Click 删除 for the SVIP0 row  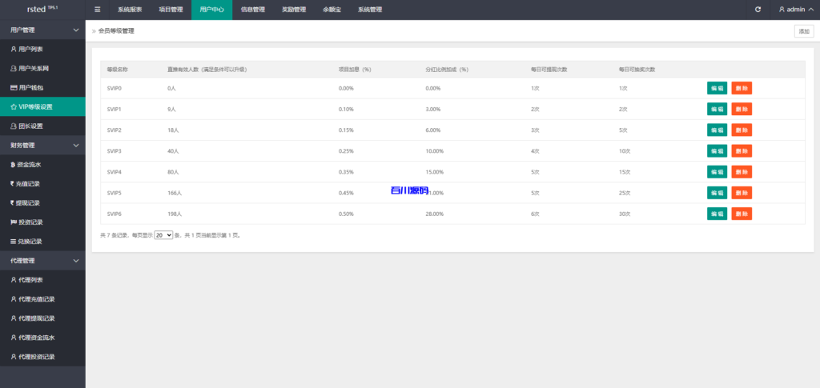coord(742,88)
